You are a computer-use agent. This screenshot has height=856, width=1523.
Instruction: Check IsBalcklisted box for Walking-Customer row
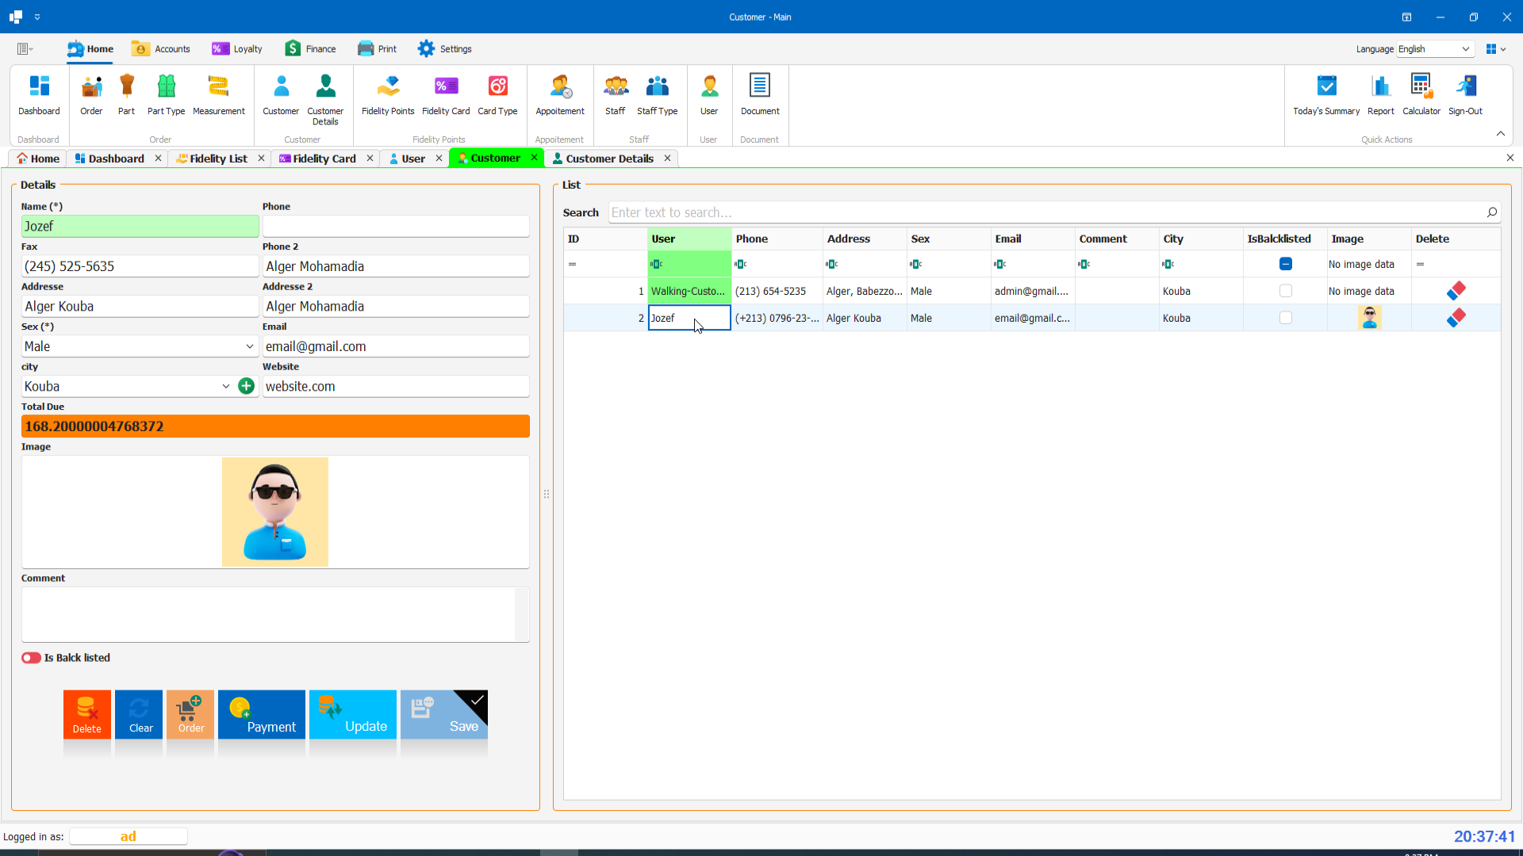[1286, 291]
